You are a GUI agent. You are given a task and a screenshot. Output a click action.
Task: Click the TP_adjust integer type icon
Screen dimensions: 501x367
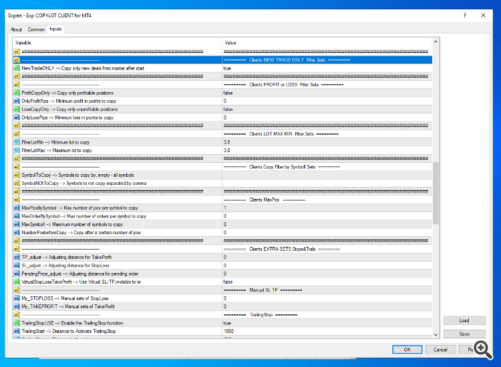tap(17, 257)
